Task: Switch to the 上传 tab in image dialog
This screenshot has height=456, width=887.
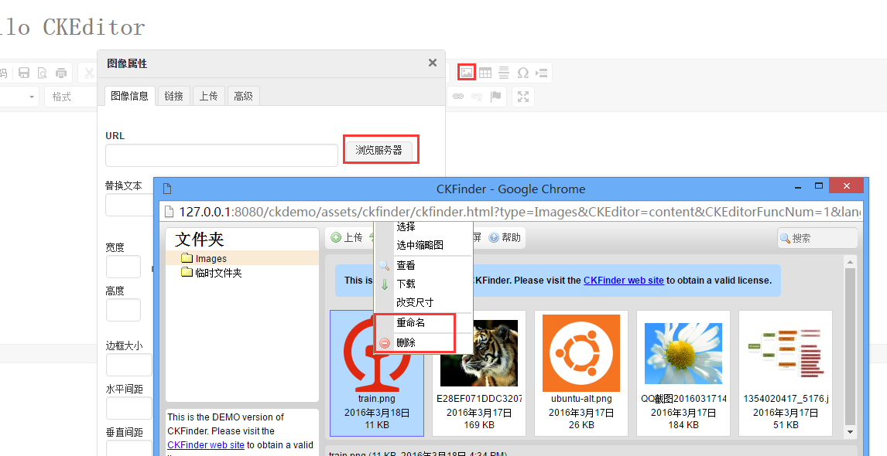Action: [x=209, y=96]
